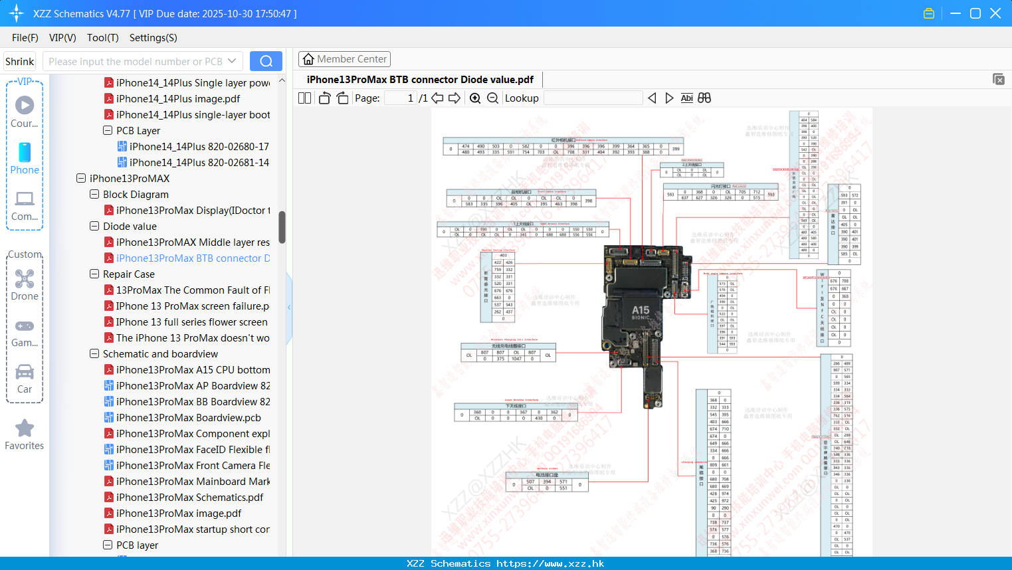The image size is (1012, 570).
Task: Open the VIP(V) menu
Action: pyautogui.click(x=62, y=38)
